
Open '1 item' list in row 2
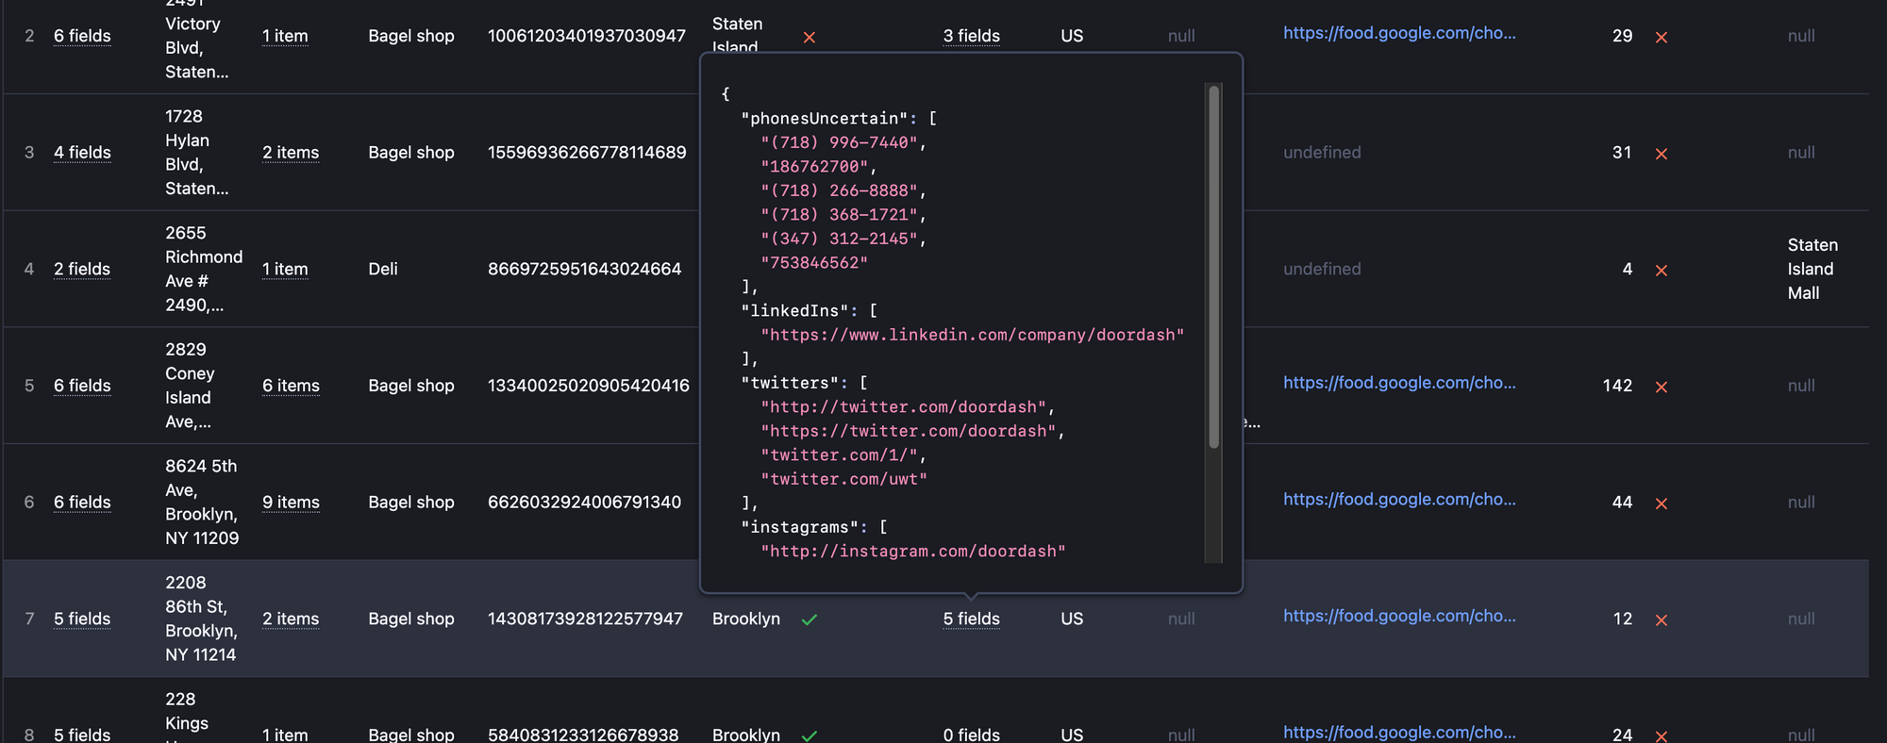285,36
